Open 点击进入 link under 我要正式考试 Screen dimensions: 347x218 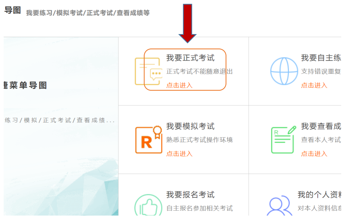pyautogui.click(x=179, y=86)
